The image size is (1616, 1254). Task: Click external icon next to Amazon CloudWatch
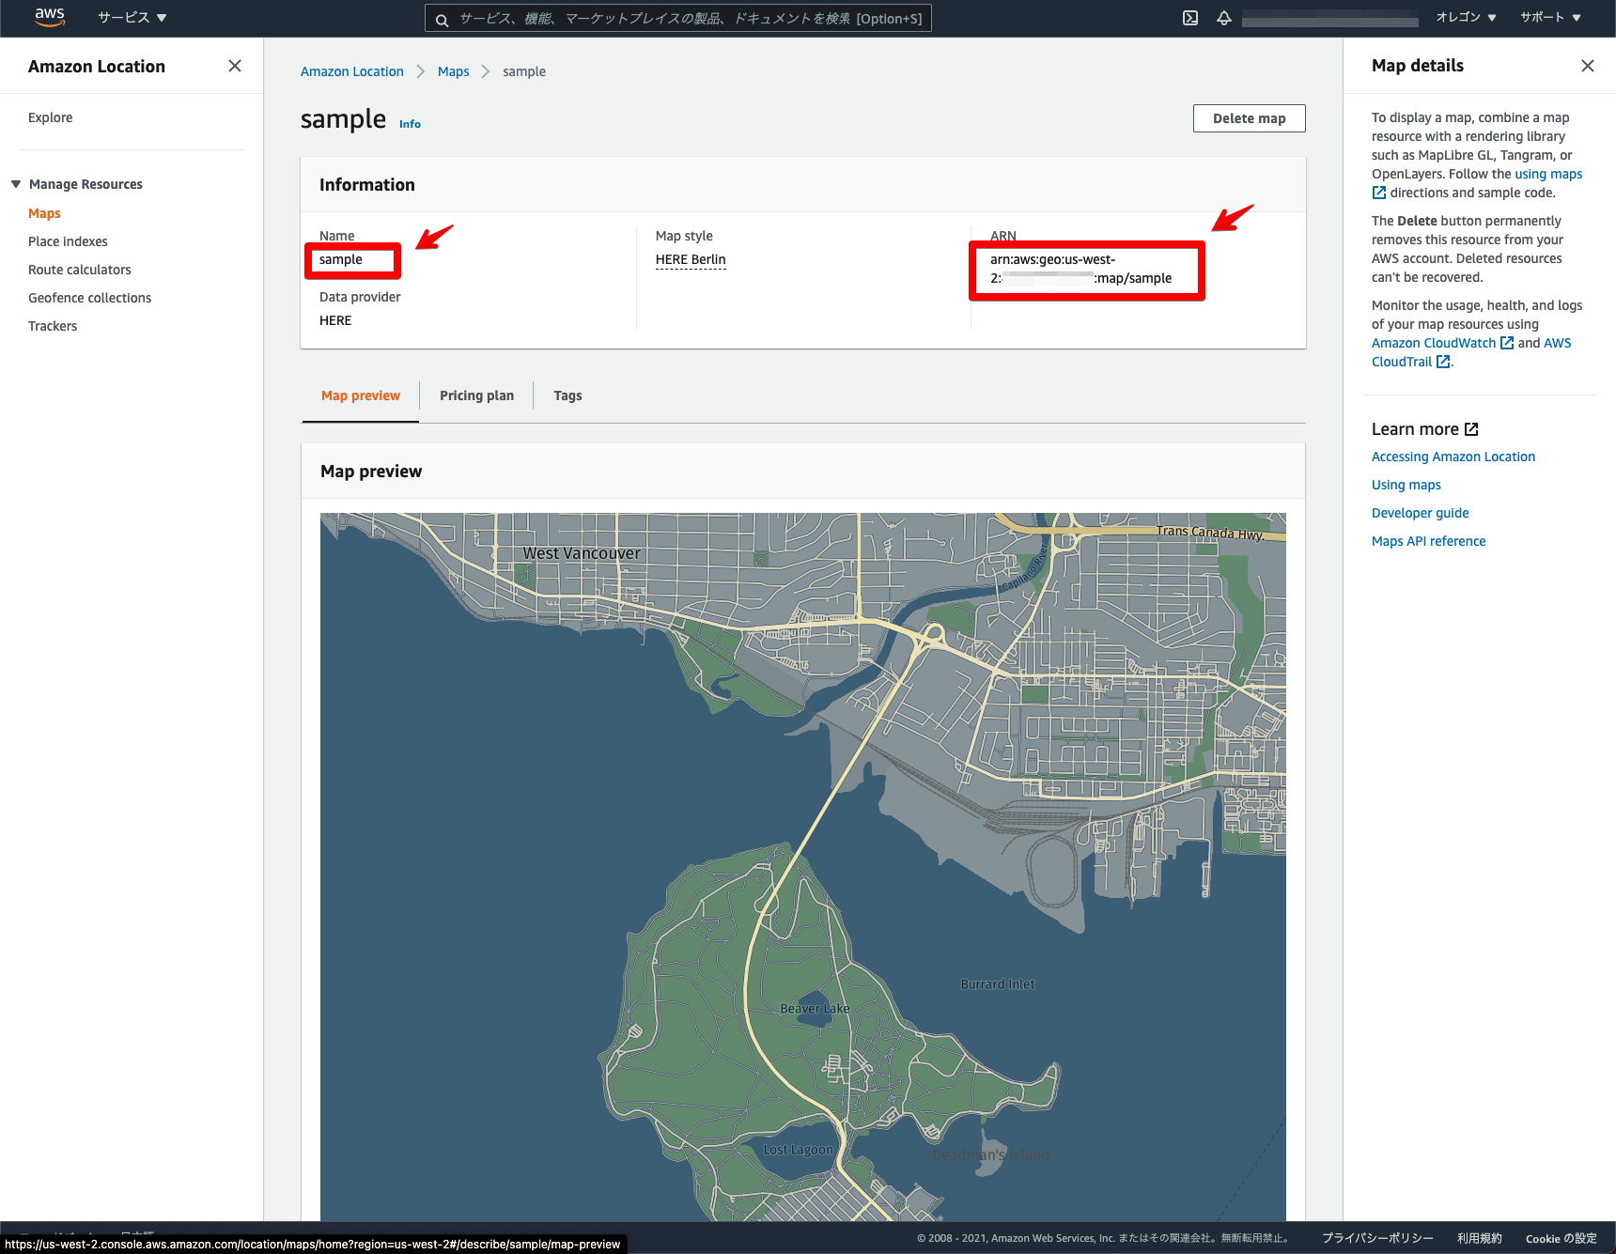[1507, 343]
